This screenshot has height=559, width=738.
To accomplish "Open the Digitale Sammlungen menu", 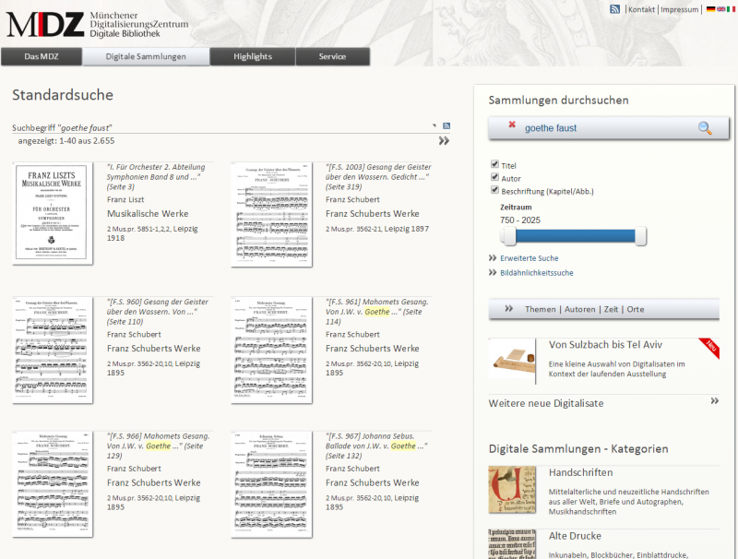I will coord(146,56).
